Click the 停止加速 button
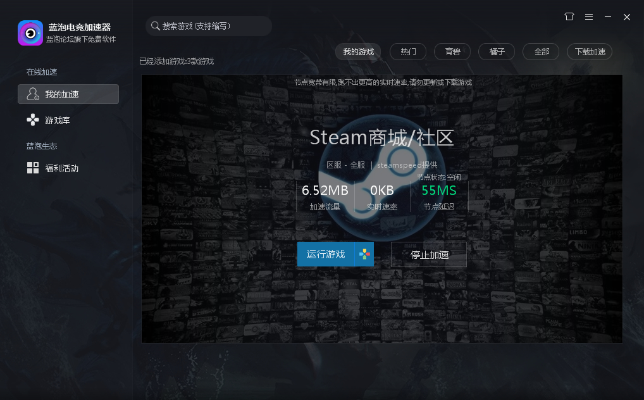This screenshot has width=644, height=400. (x=429, y=254)
